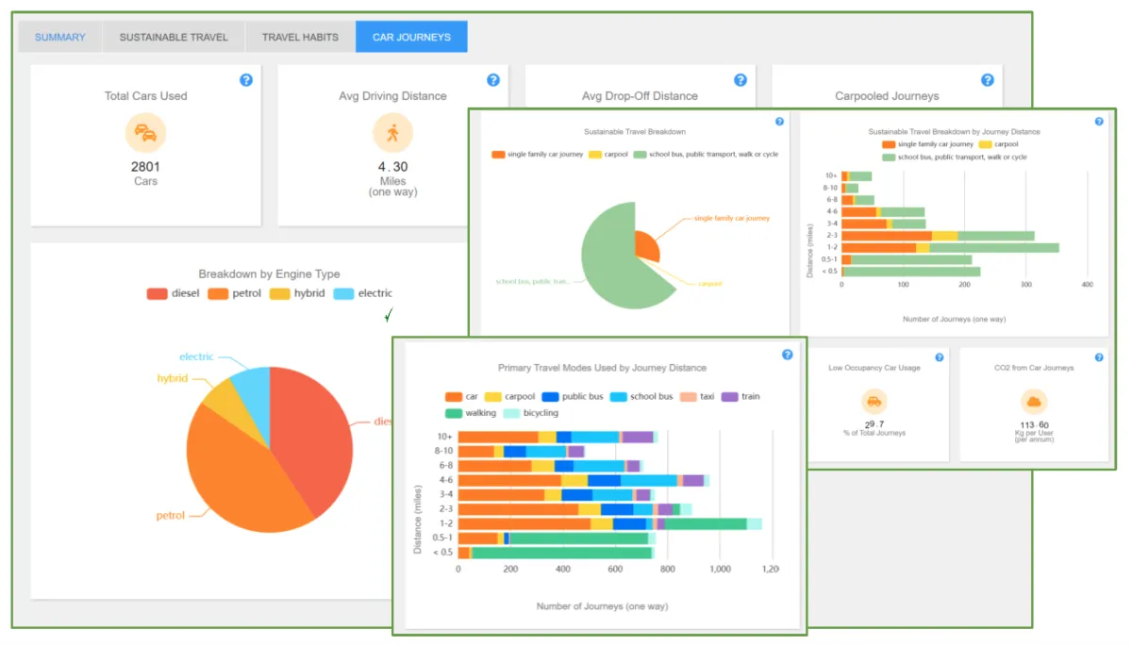Toggle car legend in Primary Travel Modes chart
Image resolution: width=1132 pixels, height=645 pixels.
coord(461,397)
